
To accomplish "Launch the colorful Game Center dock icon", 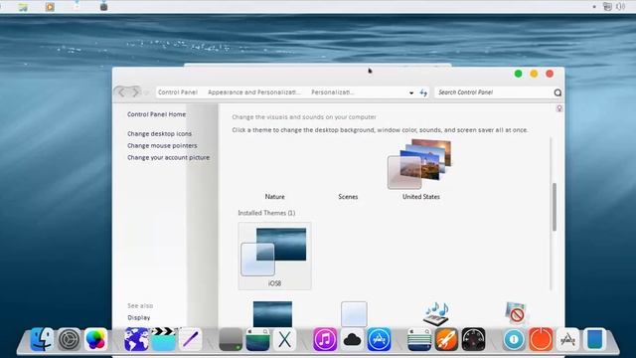I will (95, 339).
